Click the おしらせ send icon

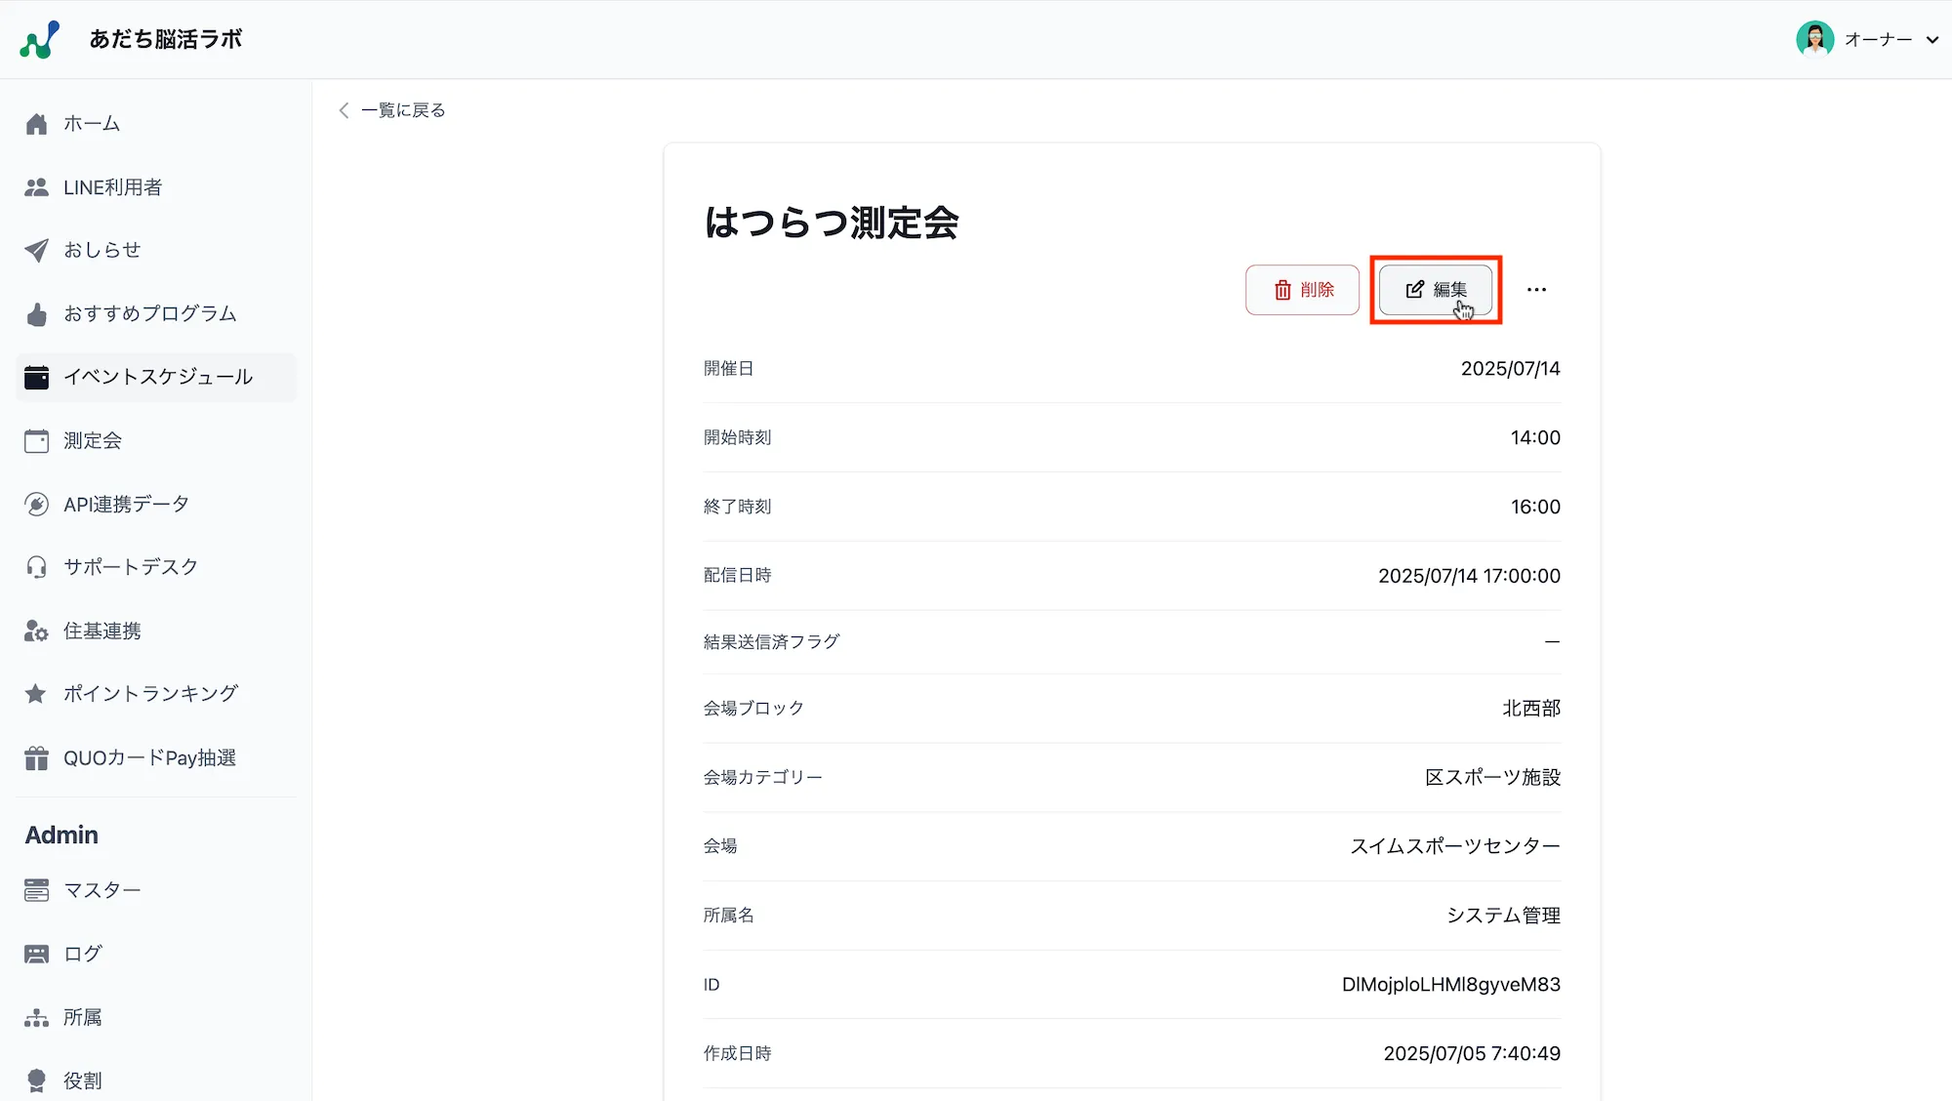pos(36,250)
